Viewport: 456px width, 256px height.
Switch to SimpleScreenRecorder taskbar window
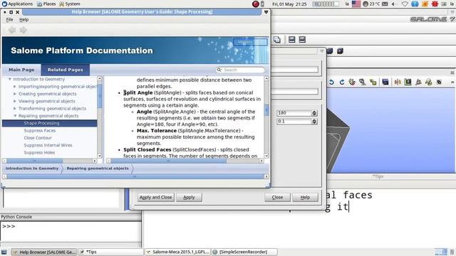244,252
